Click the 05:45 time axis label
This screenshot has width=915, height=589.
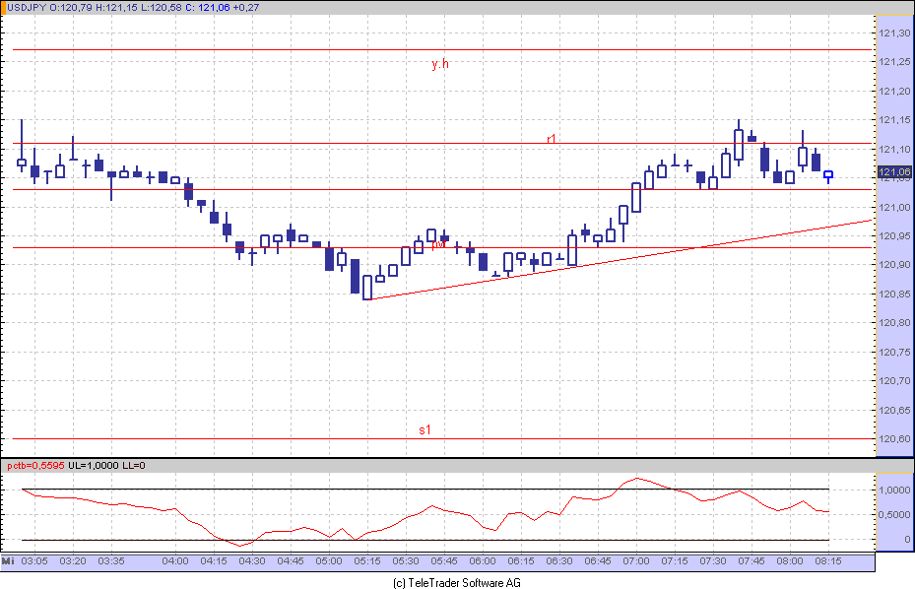pyautogui.click(x=444, y=561)
